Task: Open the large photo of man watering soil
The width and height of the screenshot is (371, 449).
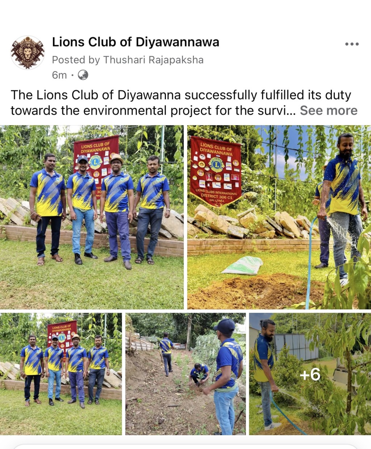Action: click(279, 217)
